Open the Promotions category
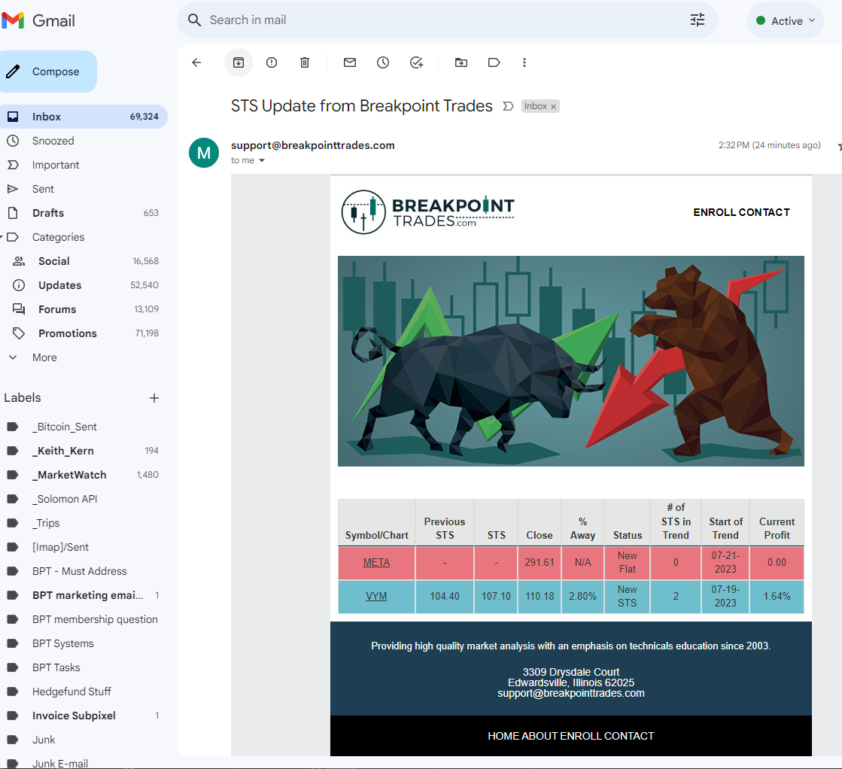 [68, 333]
